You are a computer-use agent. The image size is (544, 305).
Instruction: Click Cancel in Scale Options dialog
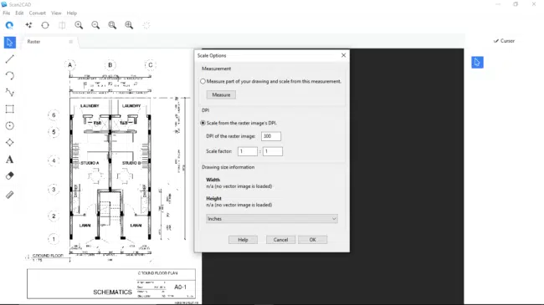click(x=280, y=240)
